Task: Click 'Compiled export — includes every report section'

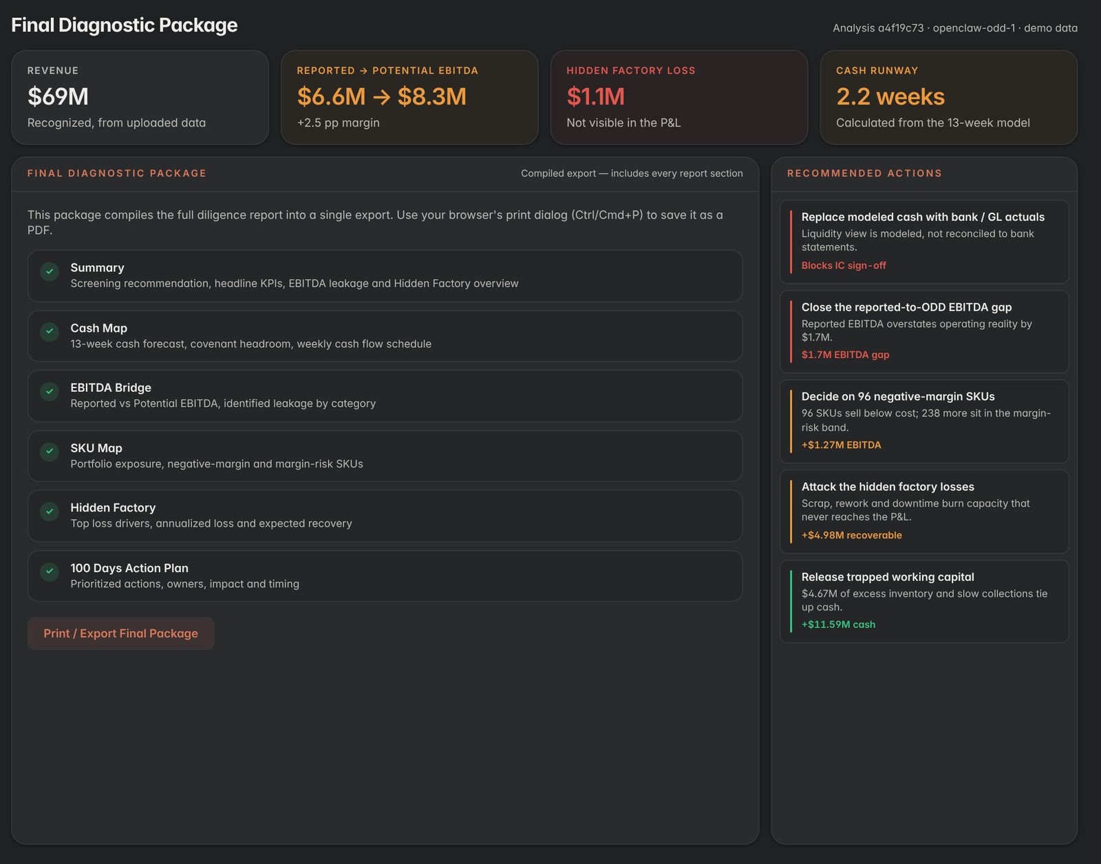Action: tap(632, 173)
